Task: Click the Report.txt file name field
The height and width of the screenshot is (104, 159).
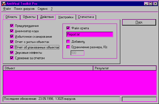Action: pos(90,34)
